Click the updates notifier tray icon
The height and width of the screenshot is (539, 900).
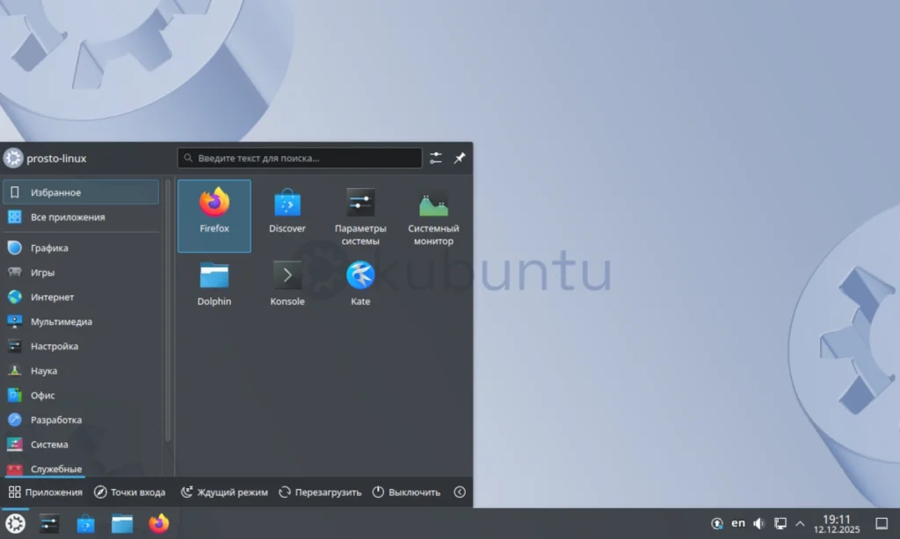tap(717, 523)
